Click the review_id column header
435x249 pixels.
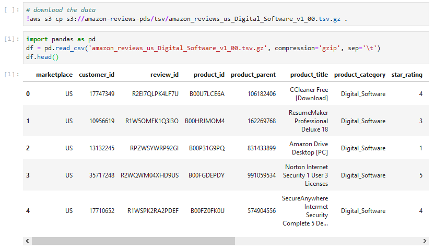(164, 75)
